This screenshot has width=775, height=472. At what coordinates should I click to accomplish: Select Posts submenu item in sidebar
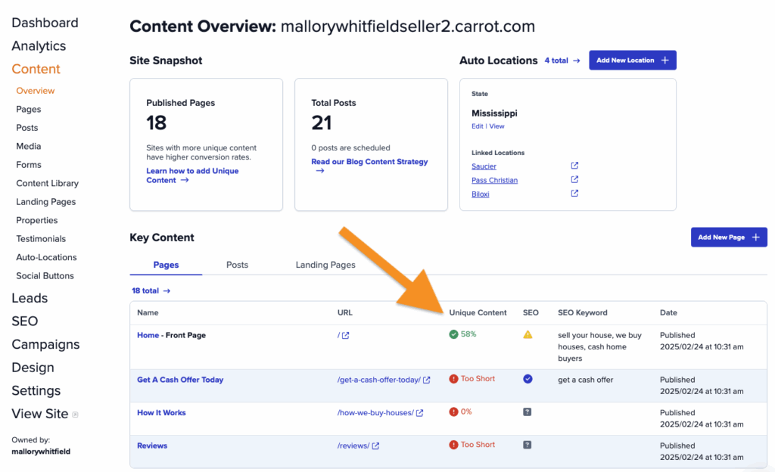[26, 128]
